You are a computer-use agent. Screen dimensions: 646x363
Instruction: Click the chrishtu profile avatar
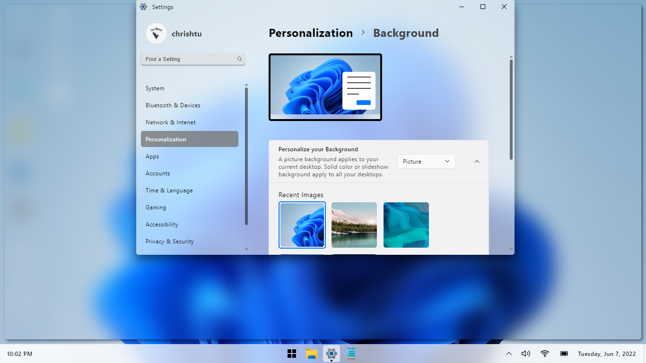pos(156,34)
